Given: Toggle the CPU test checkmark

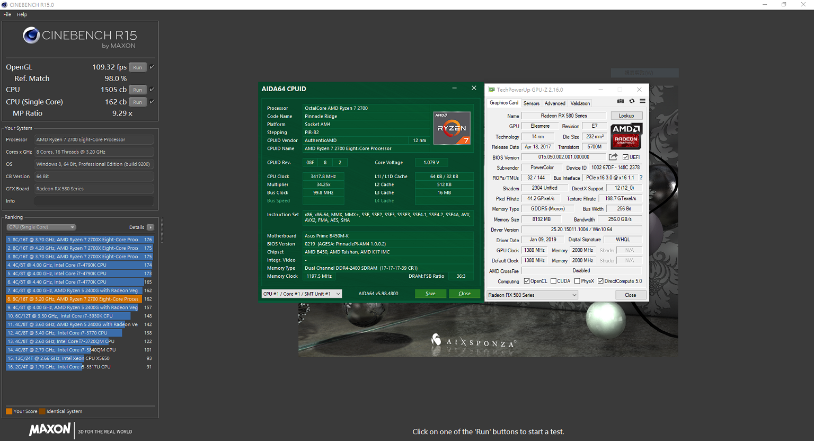Looking at the screenshot, I should pos(152,89).
